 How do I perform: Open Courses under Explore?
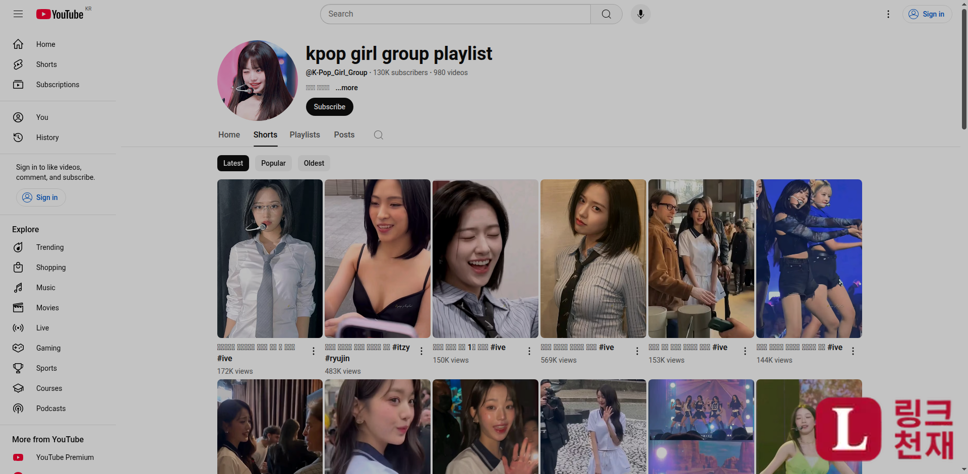58,388
